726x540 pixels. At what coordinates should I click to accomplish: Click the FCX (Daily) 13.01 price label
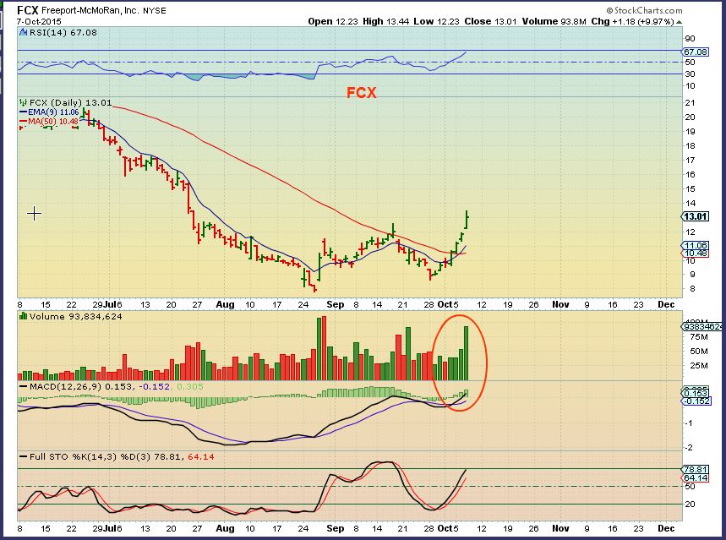coord(70,102)
